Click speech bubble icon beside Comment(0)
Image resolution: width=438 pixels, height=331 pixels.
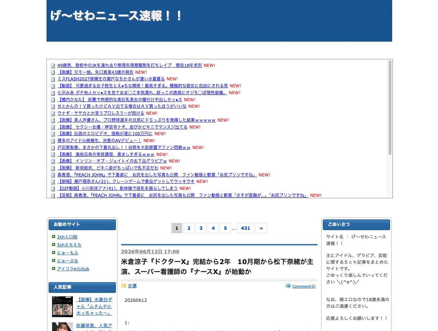tap(288, 286)
